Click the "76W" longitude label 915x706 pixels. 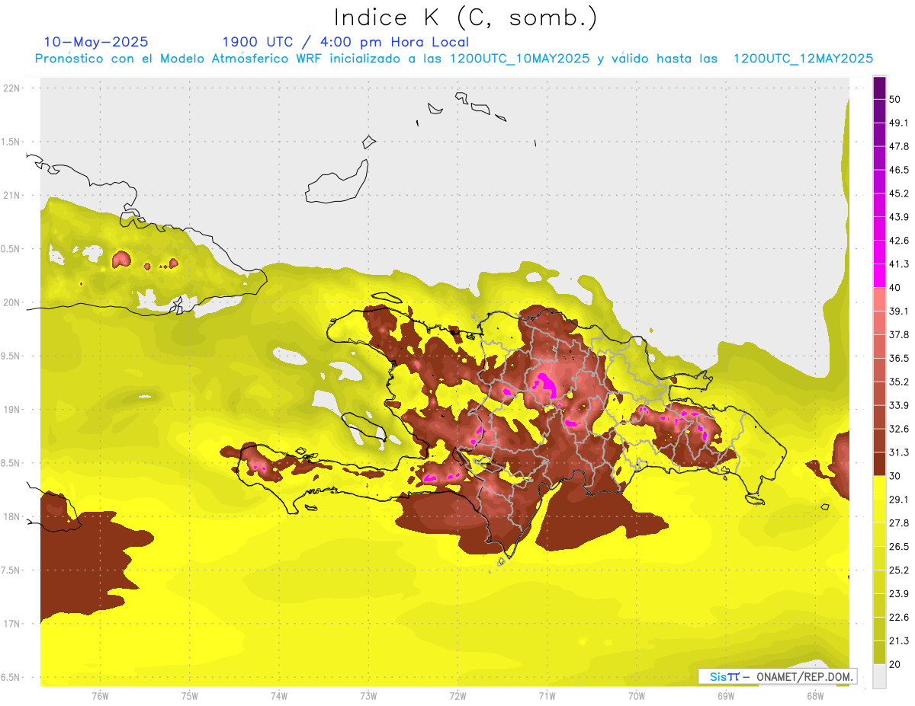point(100,696)
